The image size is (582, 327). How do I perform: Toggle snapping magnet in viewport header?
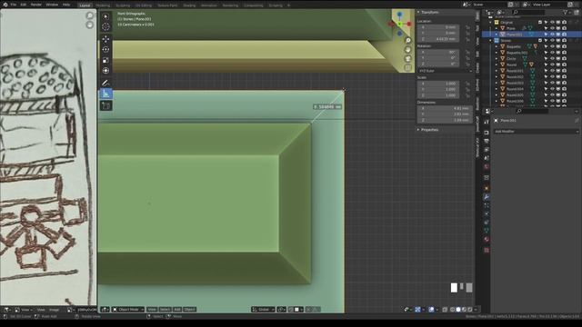(291, 310)
